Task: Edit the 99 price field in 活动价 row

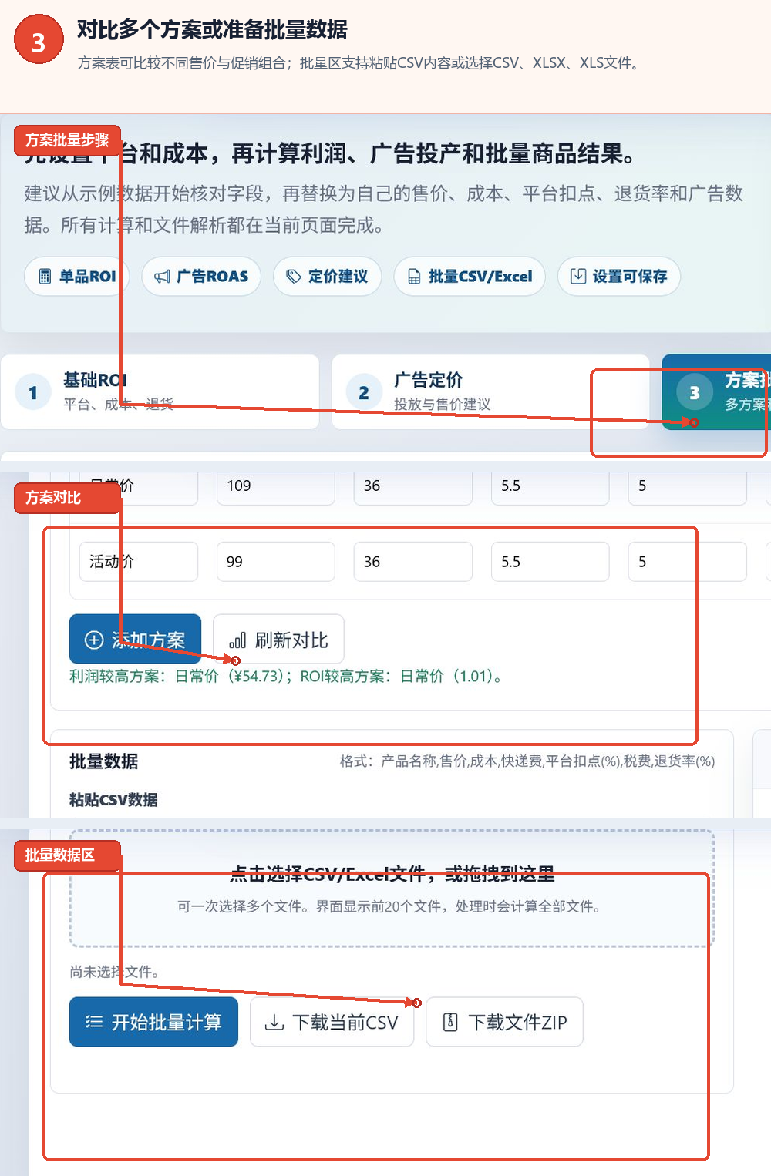Action: 276,562
